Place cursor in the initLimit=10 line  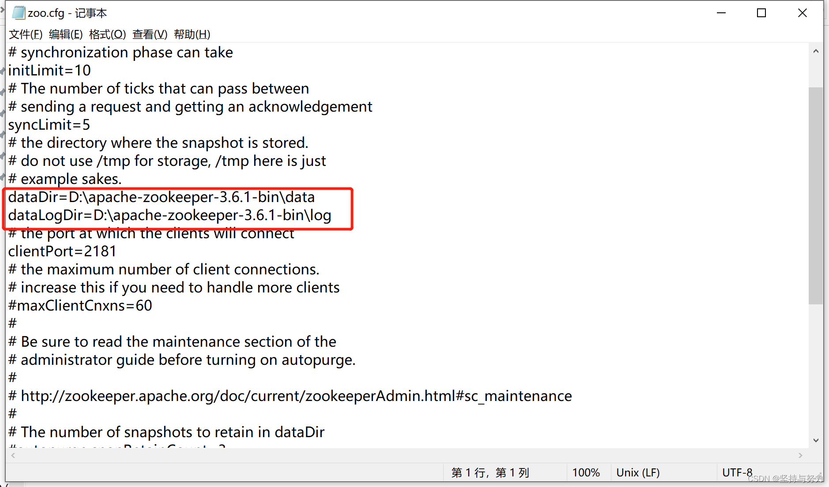pos(49,70)
